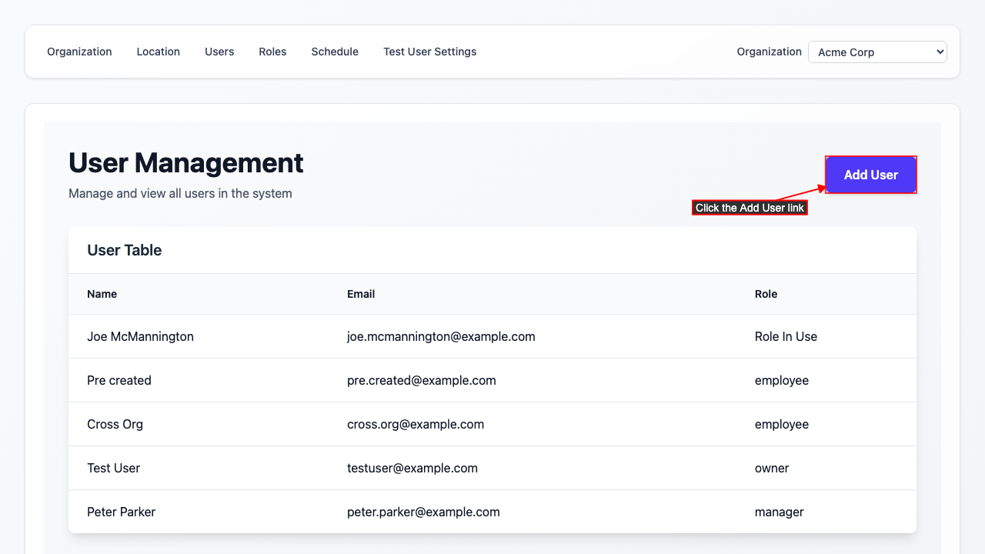Open the Organization nav link
The image size is (985, 554).
79,52
